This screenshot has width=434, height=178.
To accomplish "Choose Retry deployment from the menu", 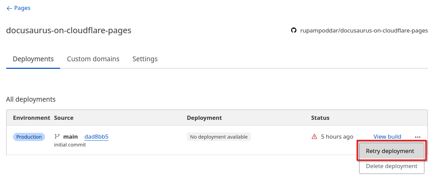I will [x=390, y=151].
